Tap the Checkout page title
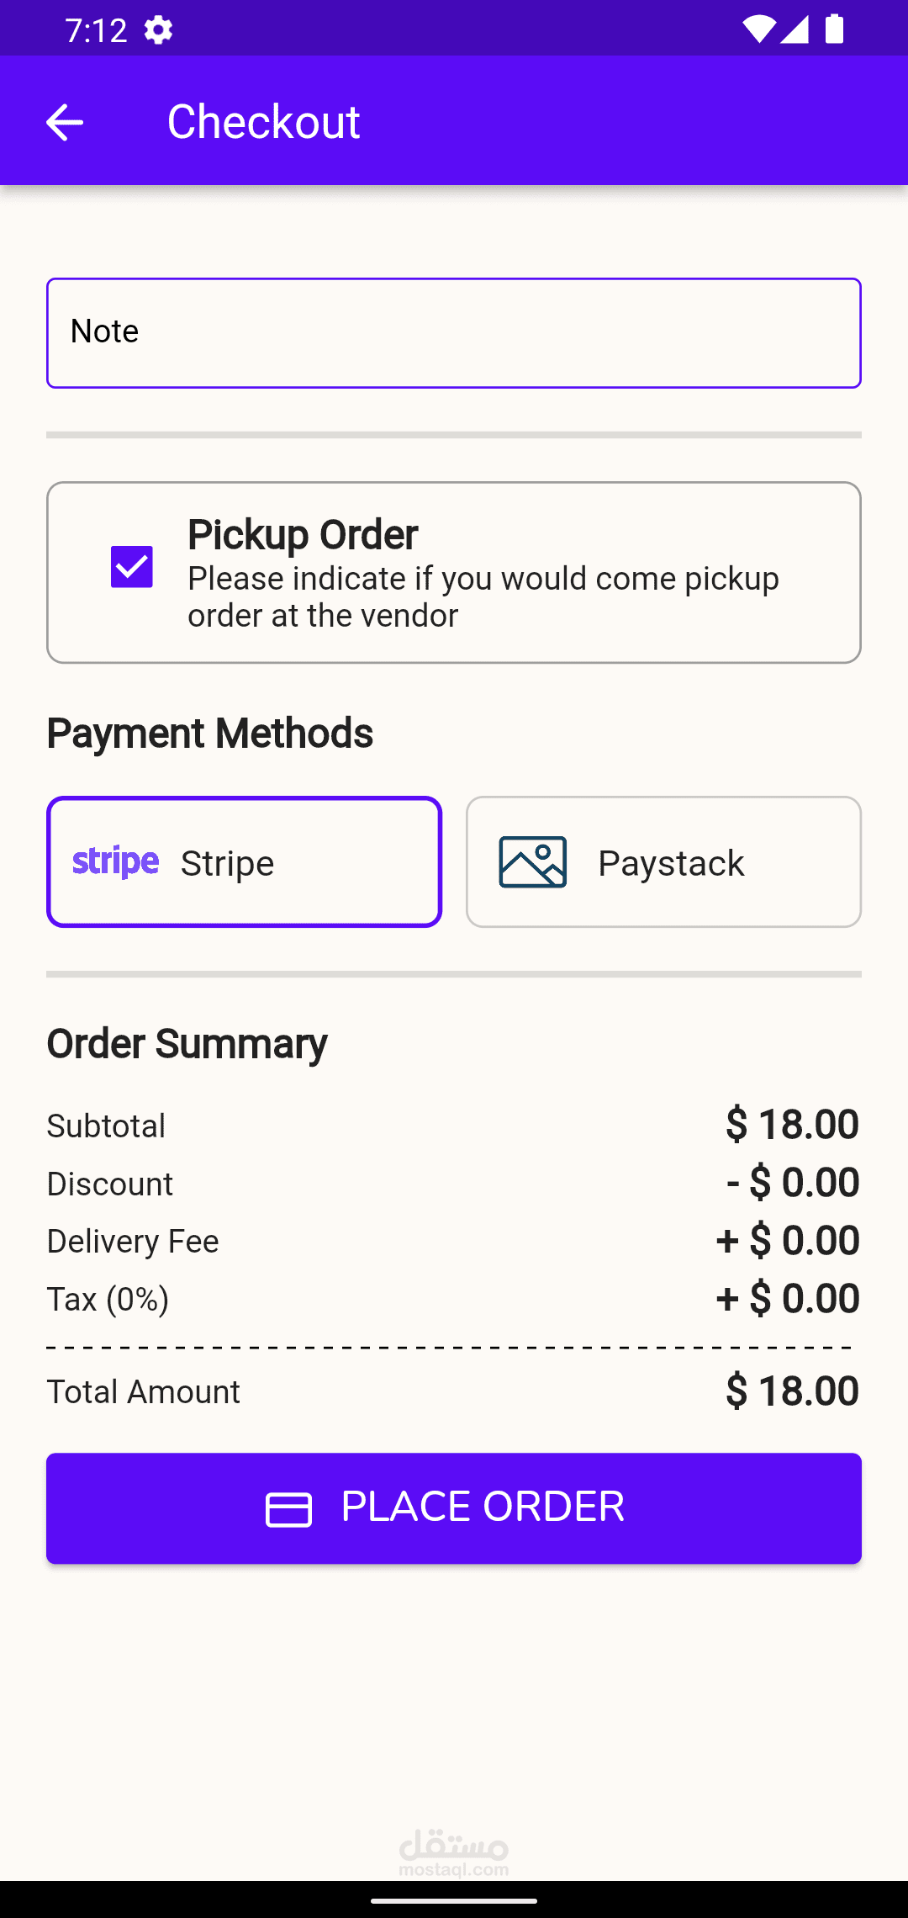The height and width of the screenshot is (1918, 908). click(263, 122)
